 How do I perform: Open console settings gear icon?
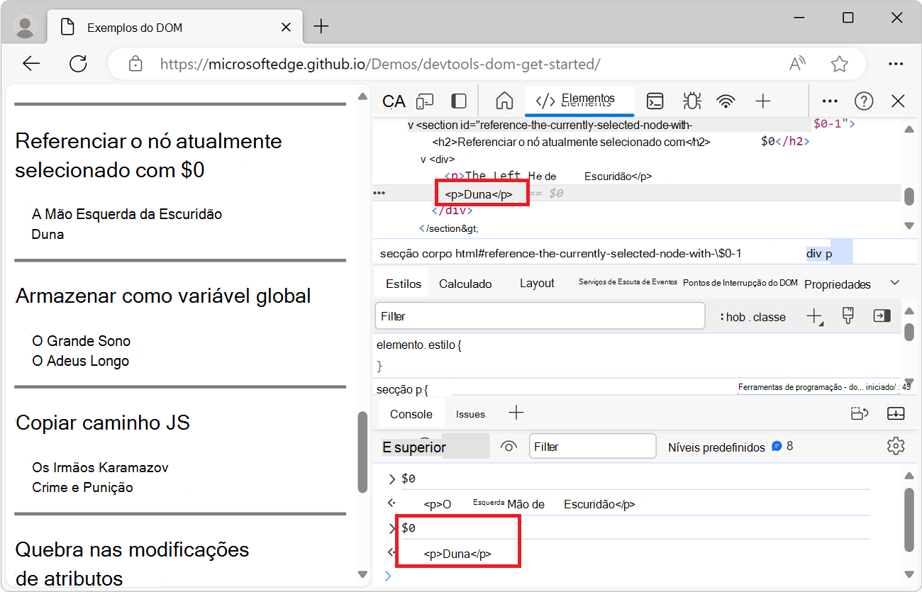tap(896, 446)
